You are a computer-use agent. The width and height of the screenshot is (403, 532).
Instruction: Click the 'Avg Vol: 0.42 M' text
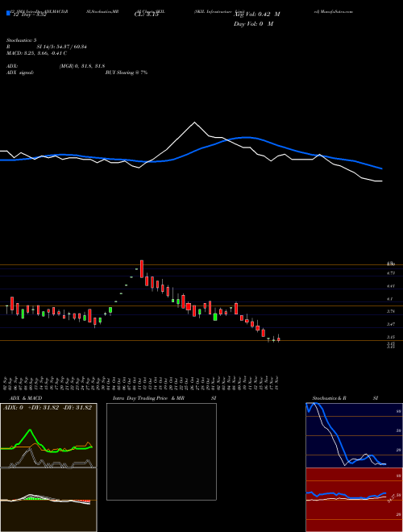[256, 15]
